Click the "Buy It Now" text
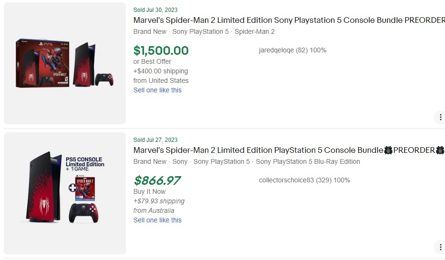445x260 pixels. click(x=150, y=191)
